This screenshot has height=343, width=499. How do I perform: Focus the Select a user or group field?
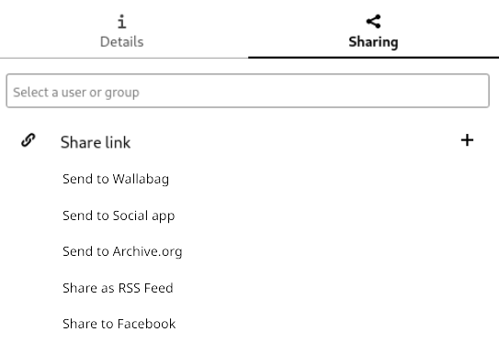click(247, 91)
